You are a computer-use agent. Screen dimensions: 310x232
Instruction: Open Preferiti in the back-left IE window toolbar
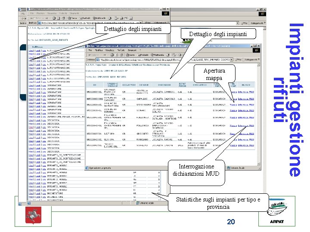(x=85, y=18)
